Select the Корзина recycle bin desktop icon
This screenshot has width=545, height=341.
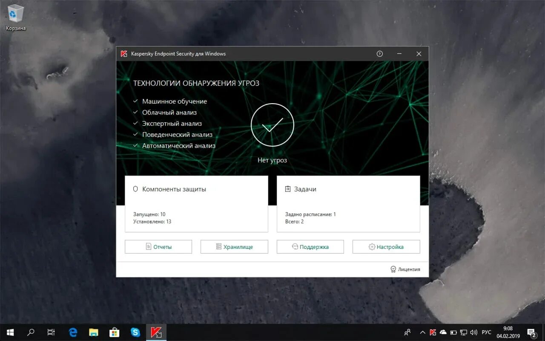[x=16, y=17]
